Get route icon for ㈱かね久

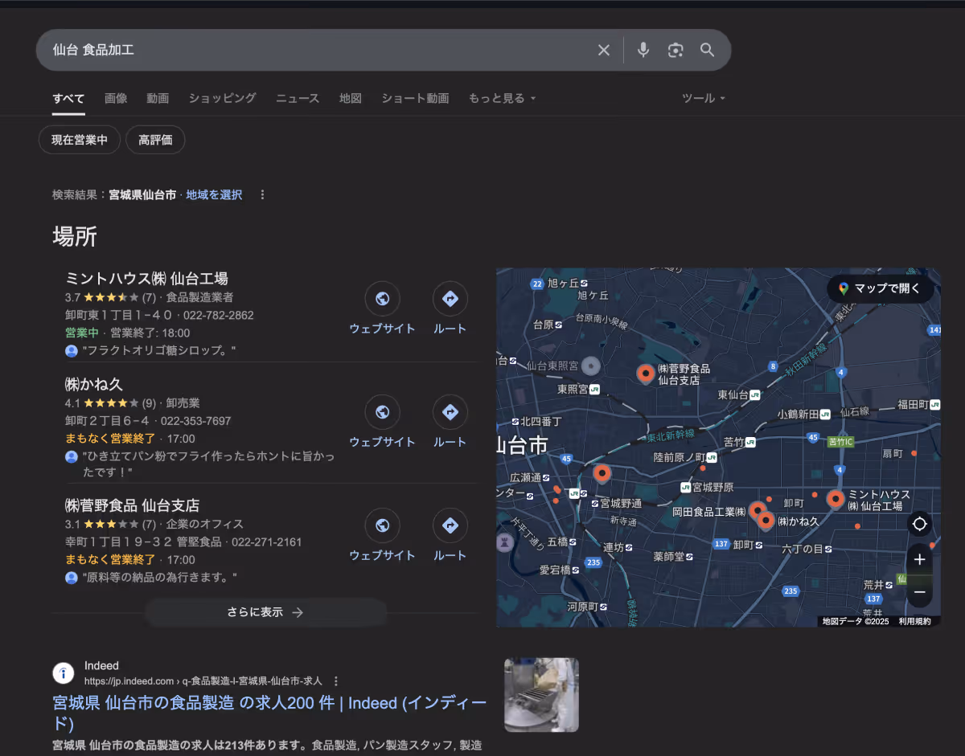click(450, 412)
